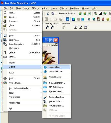This screenshot has width=111, height=123.
Task: Click the New document icon in File menu
Action: 5,12
